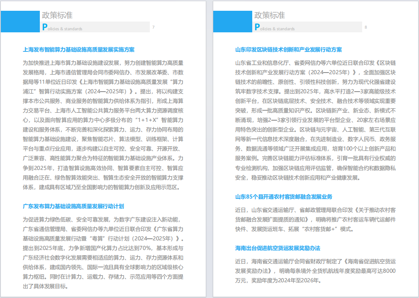
Task: Click heading 上海发布智能算力基础设施高质量发展实施方案
Action: (78, 50)
